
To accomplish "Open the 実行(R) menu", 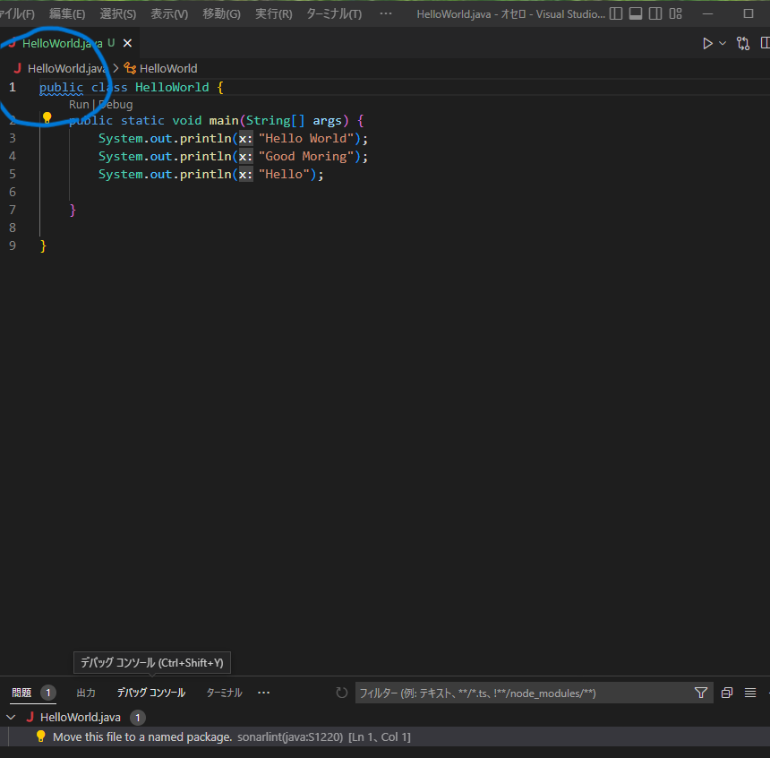I will tap(273, 13).
